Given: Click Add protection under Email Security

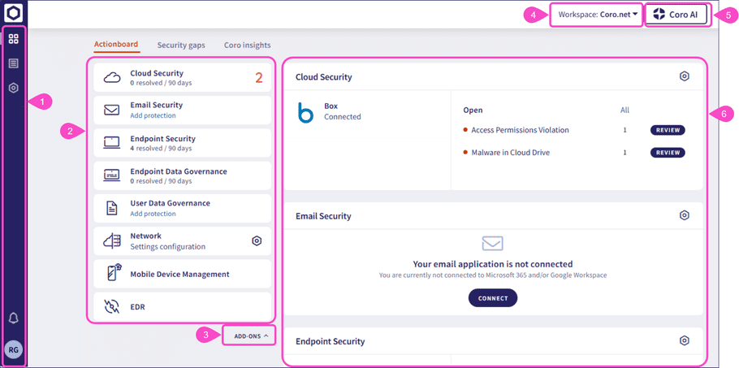Looking at the screenshot, I should click(x=153, y=115).
